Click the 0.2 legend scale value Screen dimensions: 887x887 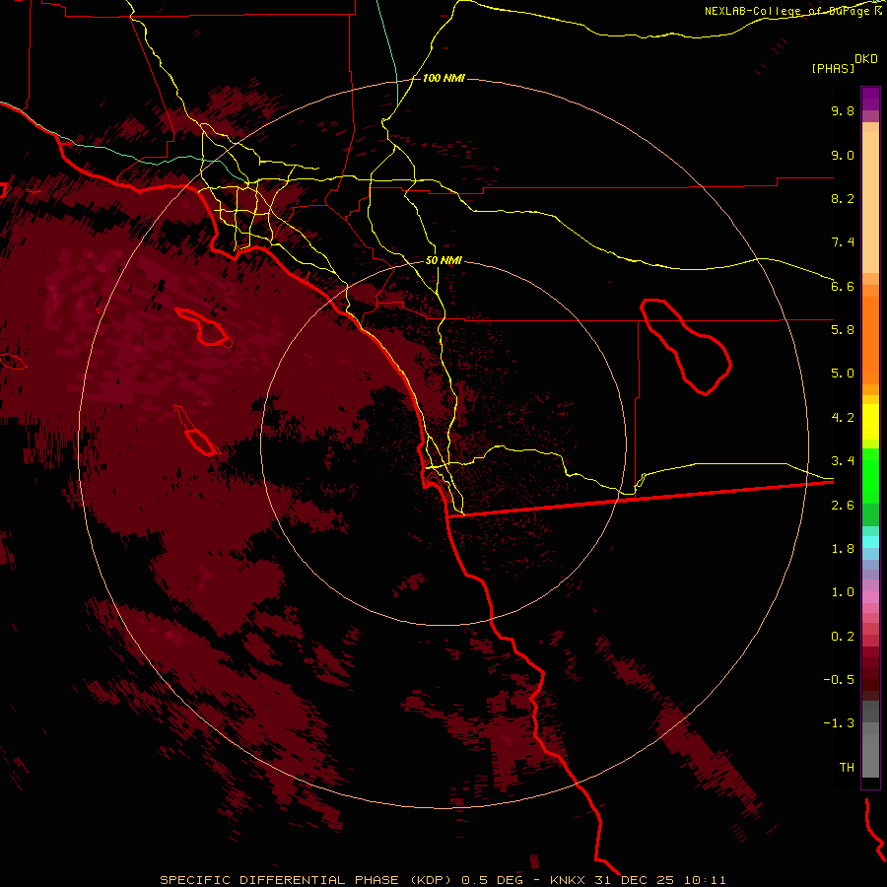click(x=843, y=637)
